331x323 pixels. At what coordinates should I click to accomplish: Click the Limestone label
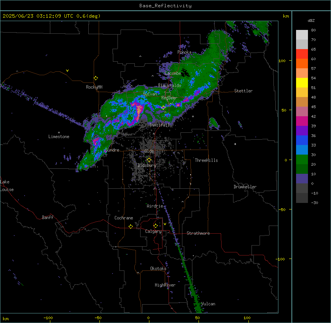point(59,137)
